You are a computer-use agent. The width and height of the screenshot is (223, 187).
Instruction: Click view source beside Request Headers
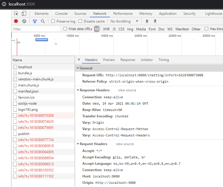(x=125, y=144)
